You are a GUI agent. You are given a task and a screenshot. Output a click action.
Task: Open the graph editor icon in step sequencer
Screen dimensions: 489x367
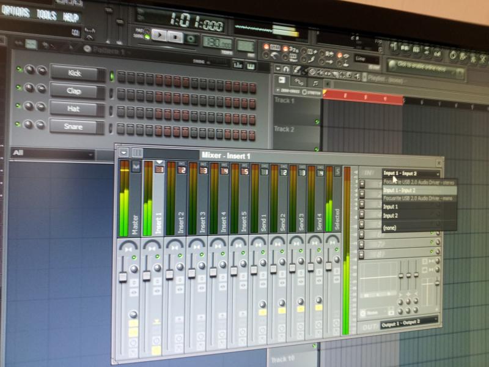(x=238, y=65)
